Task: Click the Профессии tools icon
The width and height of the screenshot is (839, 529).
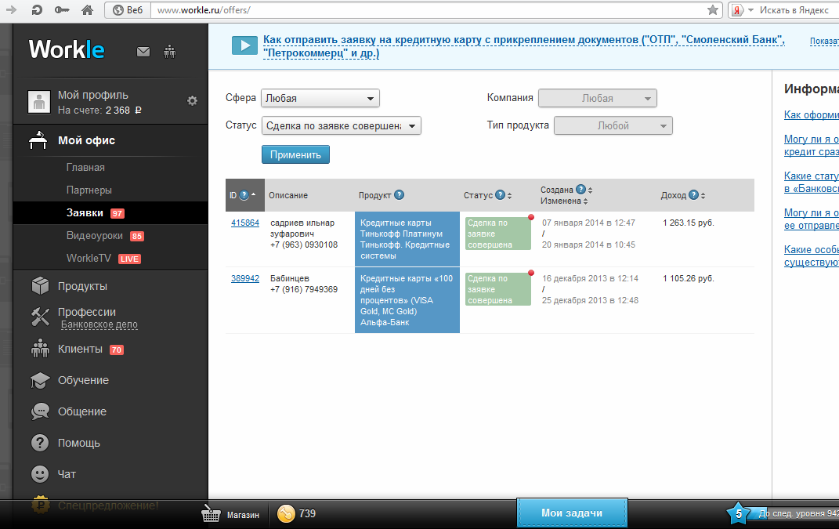Action: (40, 317)
